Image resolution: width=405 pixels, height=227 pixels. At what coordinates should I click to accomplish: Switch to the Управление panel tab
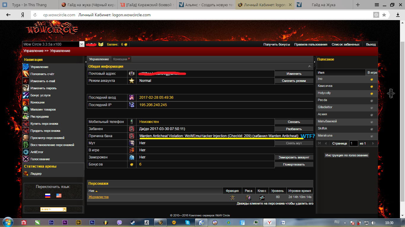coord(99,59)
